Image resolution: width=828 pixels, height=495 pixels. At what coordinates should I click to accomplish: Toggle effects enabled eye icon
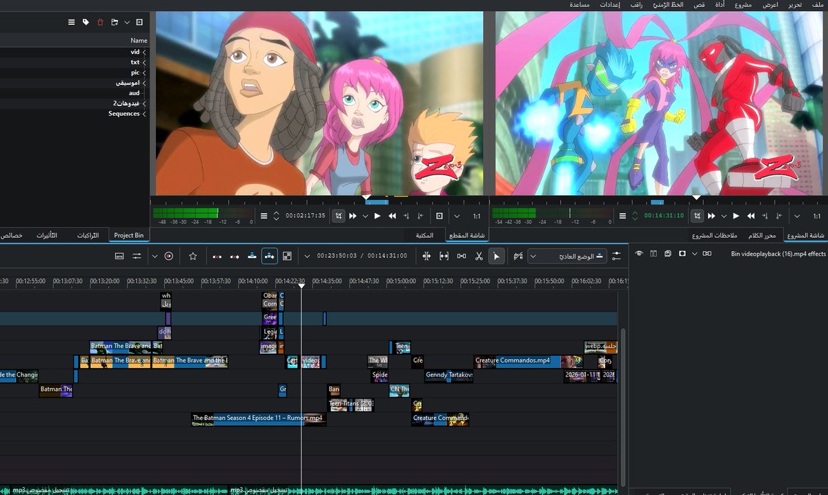coord(640,254)
